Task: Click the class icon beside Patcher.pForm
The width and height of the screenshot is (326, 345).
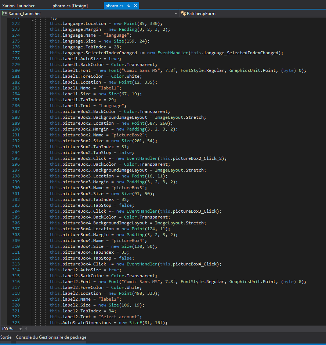Action: coord(183,14)
